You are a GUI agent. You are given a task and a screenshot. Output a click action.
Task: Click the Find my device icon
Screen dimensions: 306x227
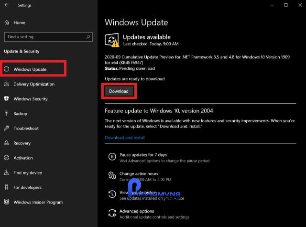pyautogui.click(x=6, y=173)
